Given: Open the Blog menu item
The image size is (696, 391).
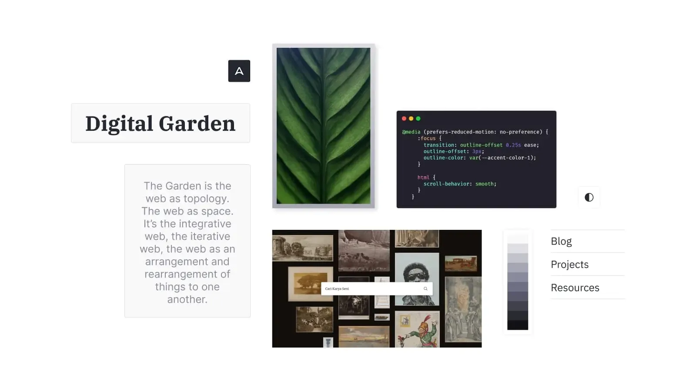Looking at the screenshot, I should (x=561, y=241).
